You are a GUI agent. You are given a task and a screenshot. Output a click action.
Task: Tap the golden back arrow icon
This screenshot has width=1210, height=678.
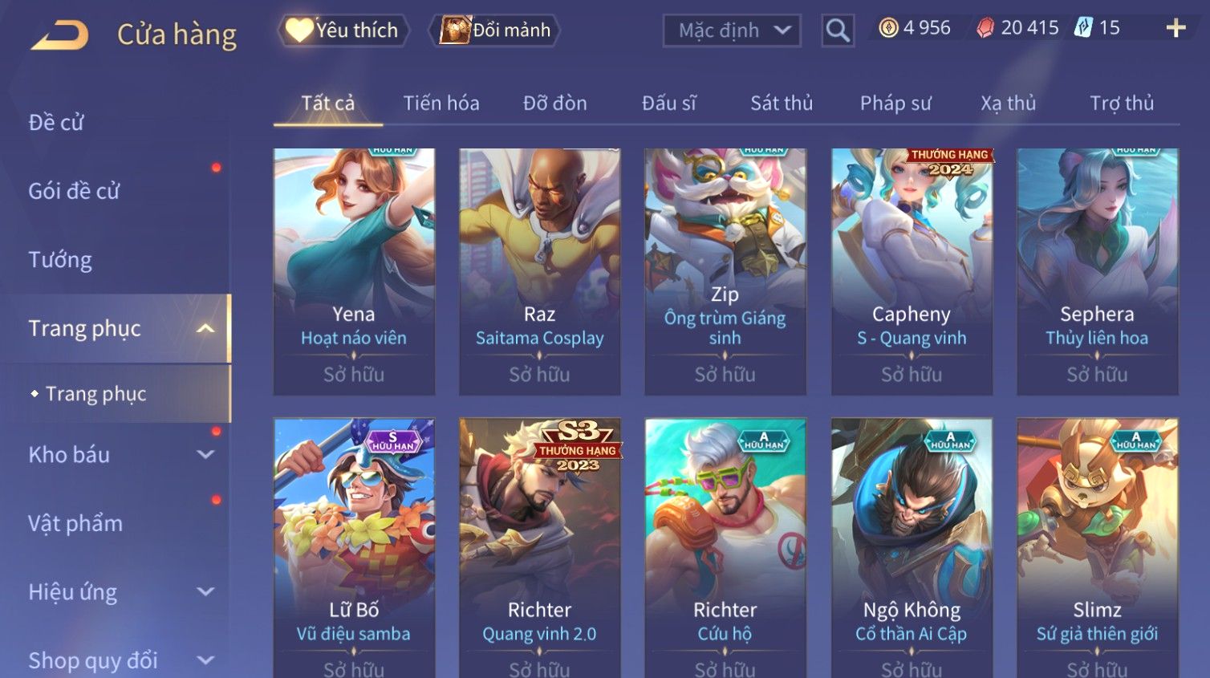[59, 35]
